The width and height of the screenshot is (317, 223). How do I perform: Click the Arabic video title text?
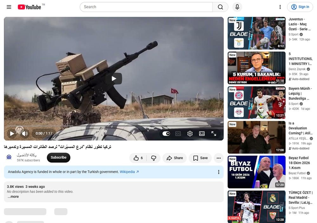click(x=58, y=147)
